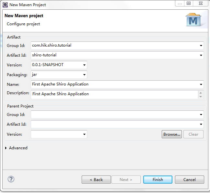The image size is (210, 193).
Task: Click the Configure project subtitle text
Action: (x=23, y=24)
